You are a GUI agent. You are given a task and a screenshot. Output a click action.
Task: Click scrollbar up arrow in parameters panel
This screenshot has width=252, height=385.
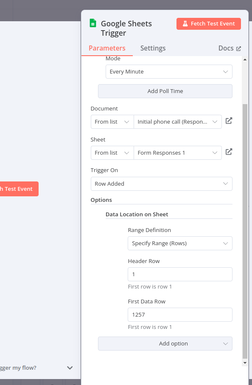coord(245,59)
